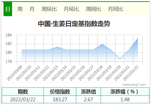Click the table cell 2022/03/22
The width and height of the screenshot is (151, 105).
tap(23, 99)
